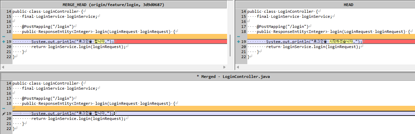Click the orange empty conflict line in Merged pane
Screen dimensions: 415x134
click(x=214, y=108)
